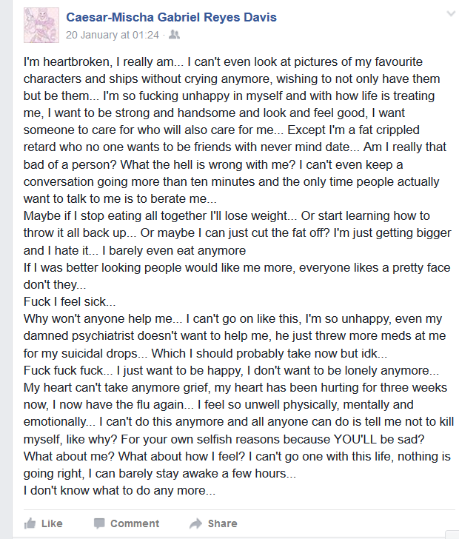Open the author's profile picture thumbnail
The height and width of the screenshot is (539, 459).
[41, 25]
